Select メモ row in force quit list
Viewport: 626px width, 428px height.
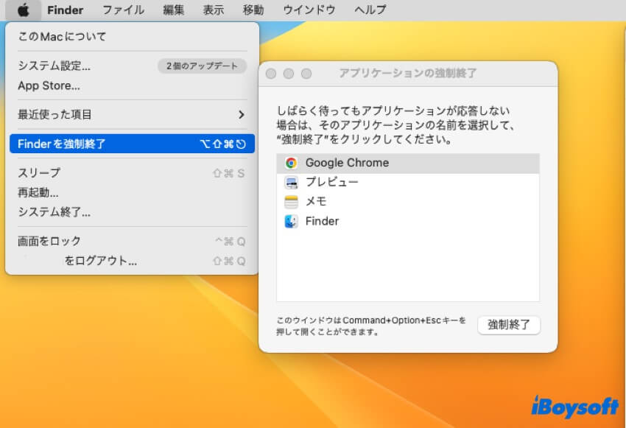tap(407, 202)
